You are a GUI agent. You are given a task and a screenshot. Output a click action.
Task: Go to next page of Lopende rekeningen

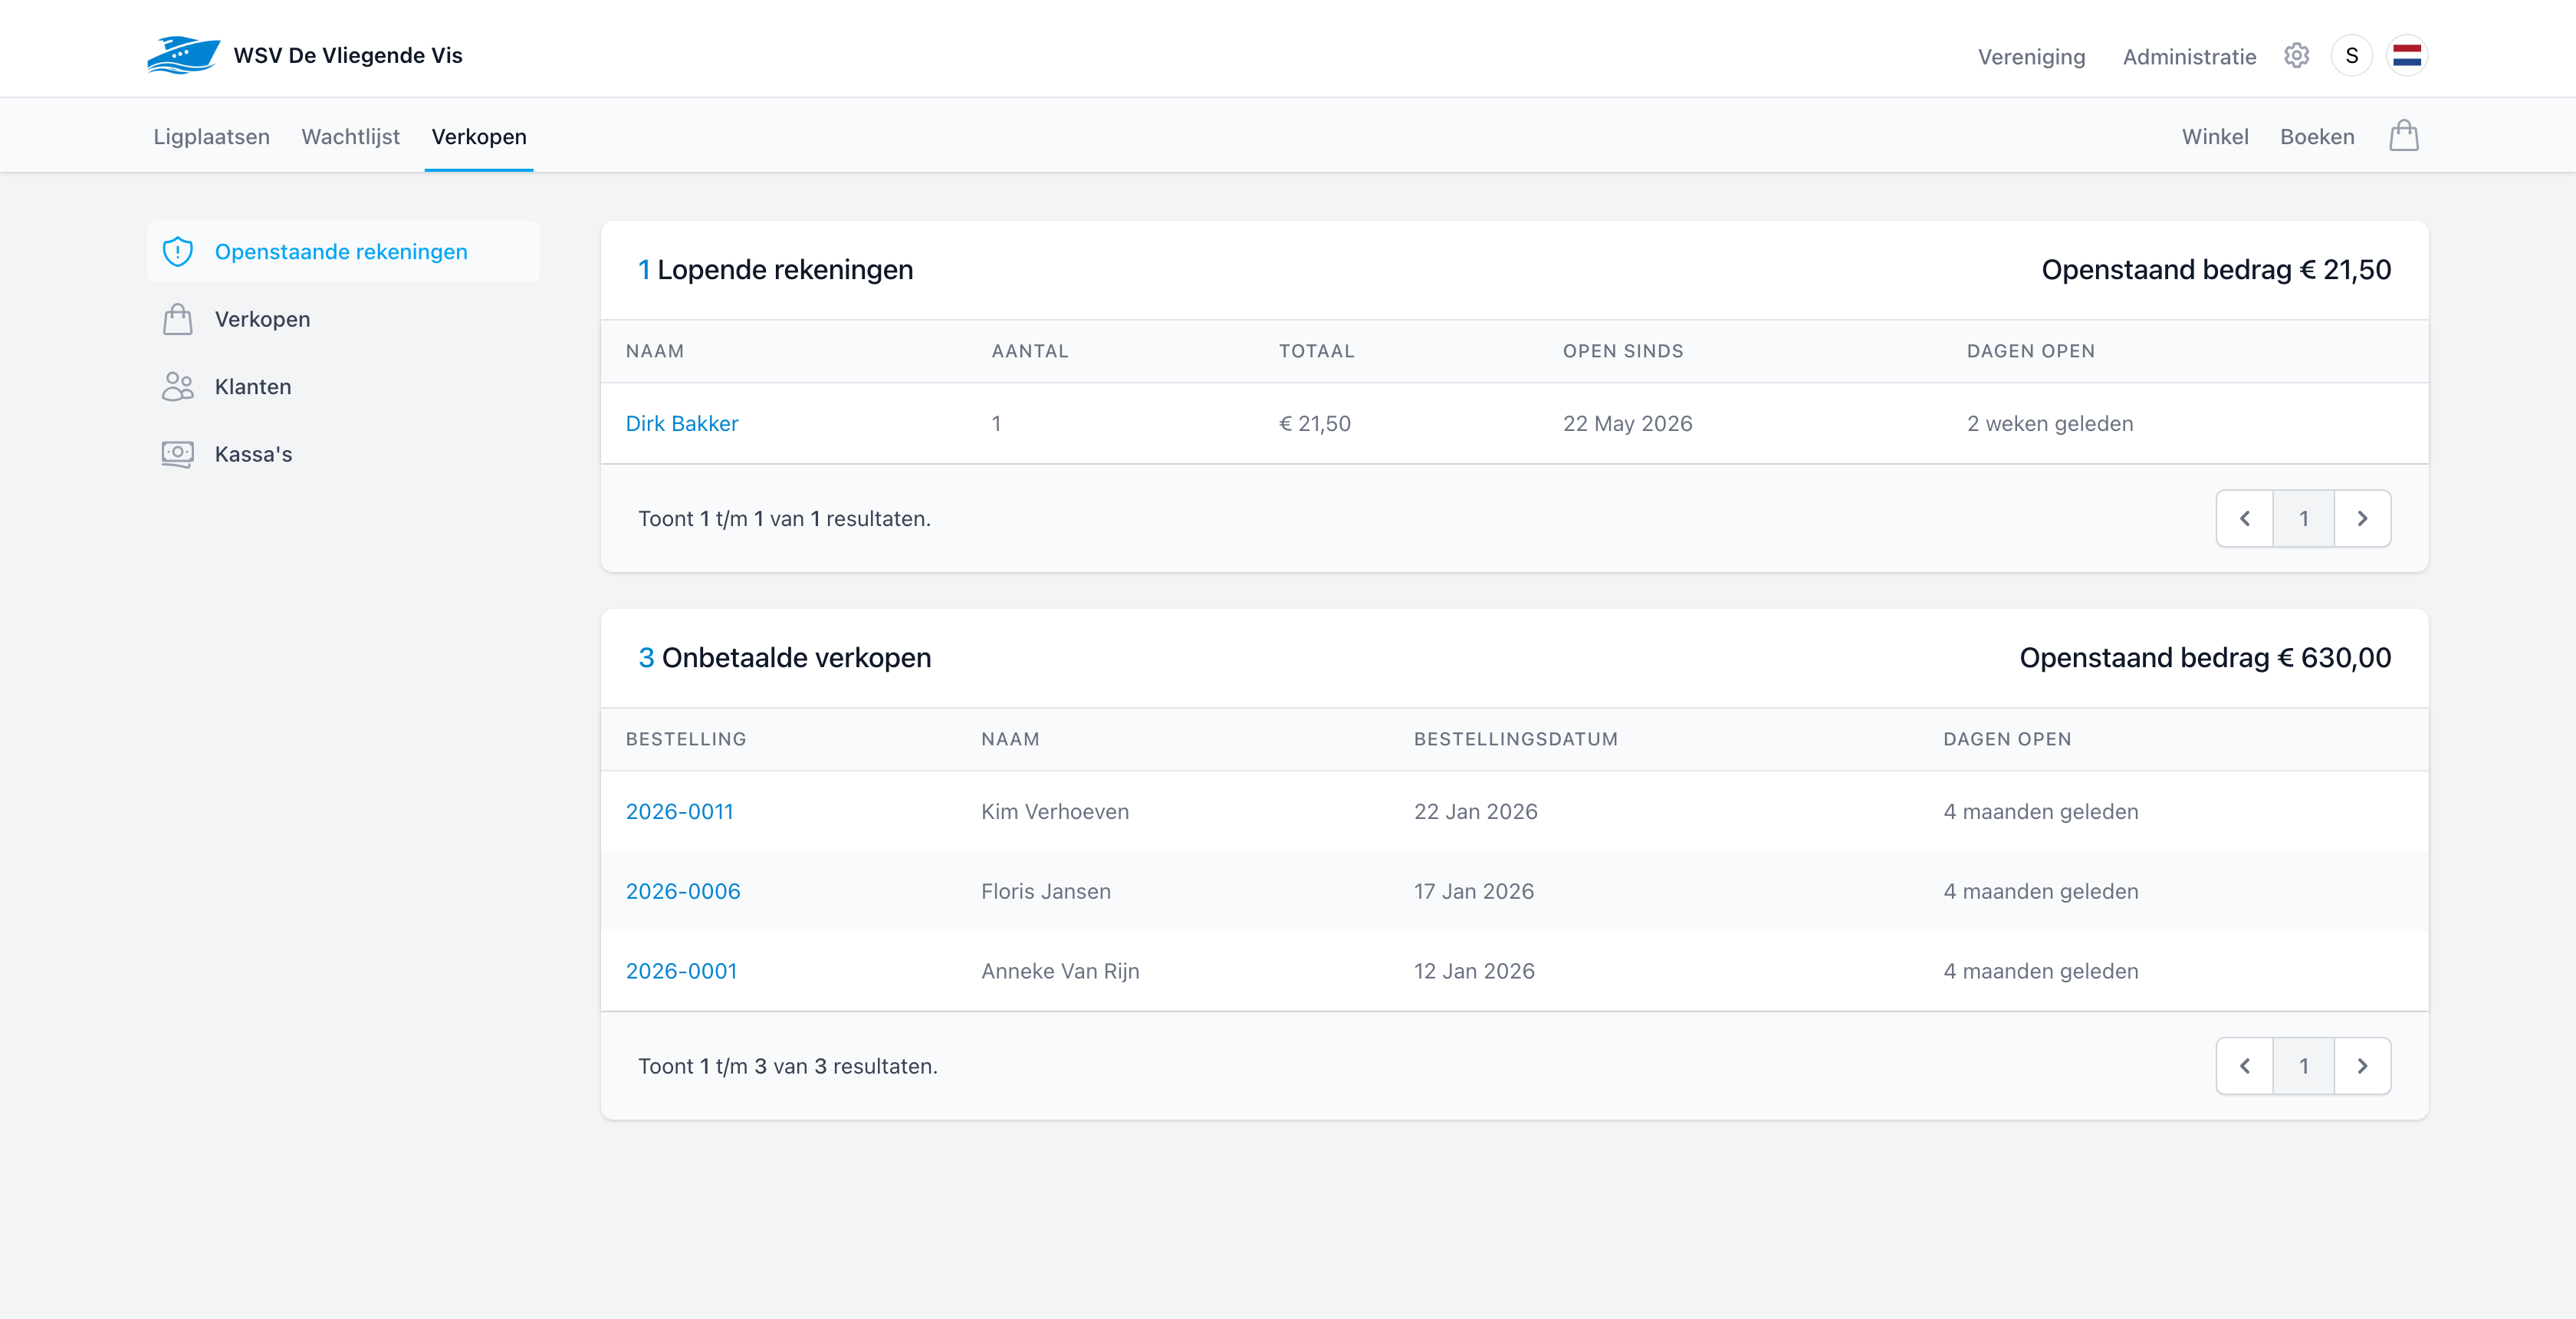[2362, 518]
